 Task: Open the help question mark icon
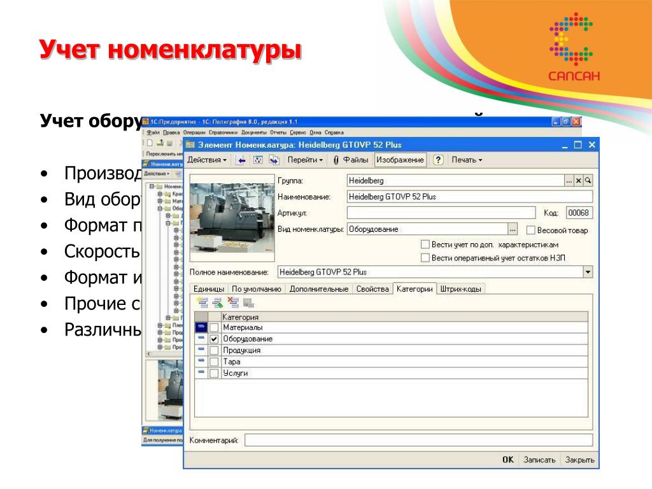coord(438,160)
